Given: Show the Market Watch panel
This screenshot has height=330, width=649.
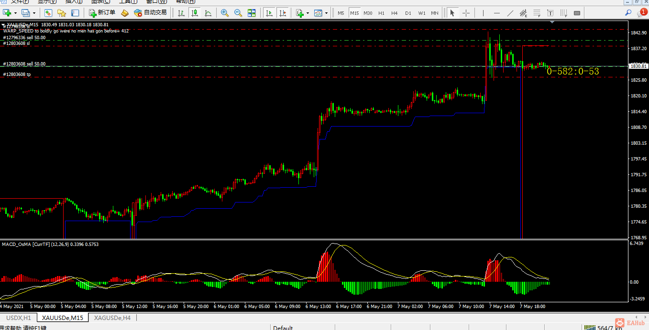Looking at the screenshot, I should pyautogui.click(x=48, y=13).
